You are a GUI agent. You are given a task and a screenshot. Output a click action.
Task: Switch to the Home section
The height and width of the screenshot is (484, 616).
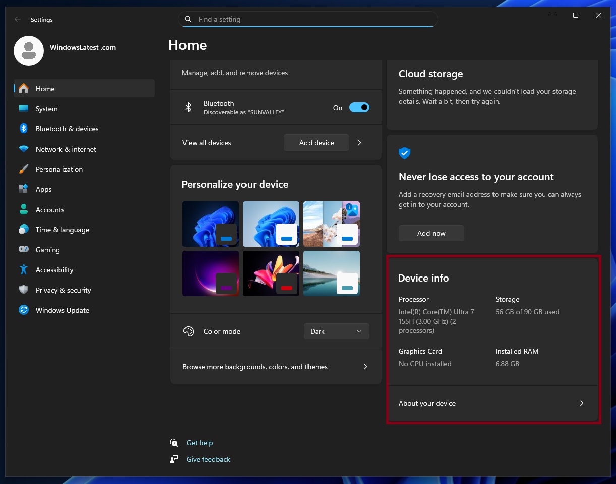(45, 88)
